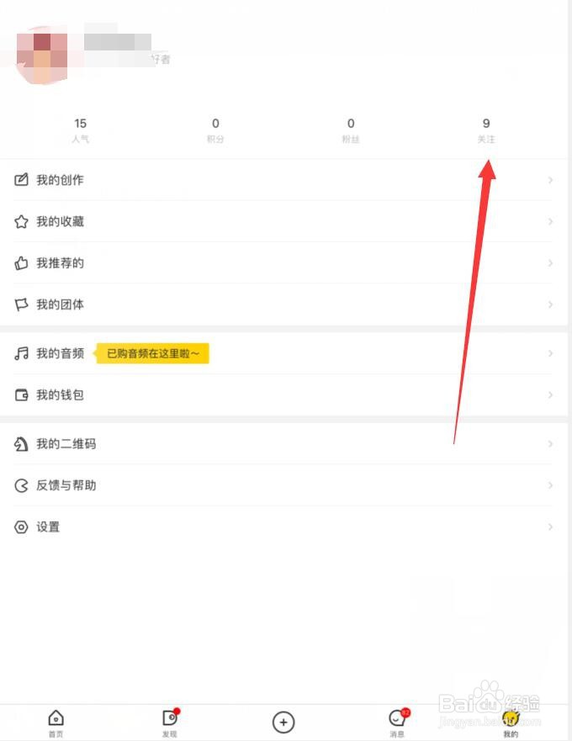Click the 我的团体 flag icon
Image resolution: width=572 pixels, height=741 pixels.
pyautogui.click(x=22, y=304)
